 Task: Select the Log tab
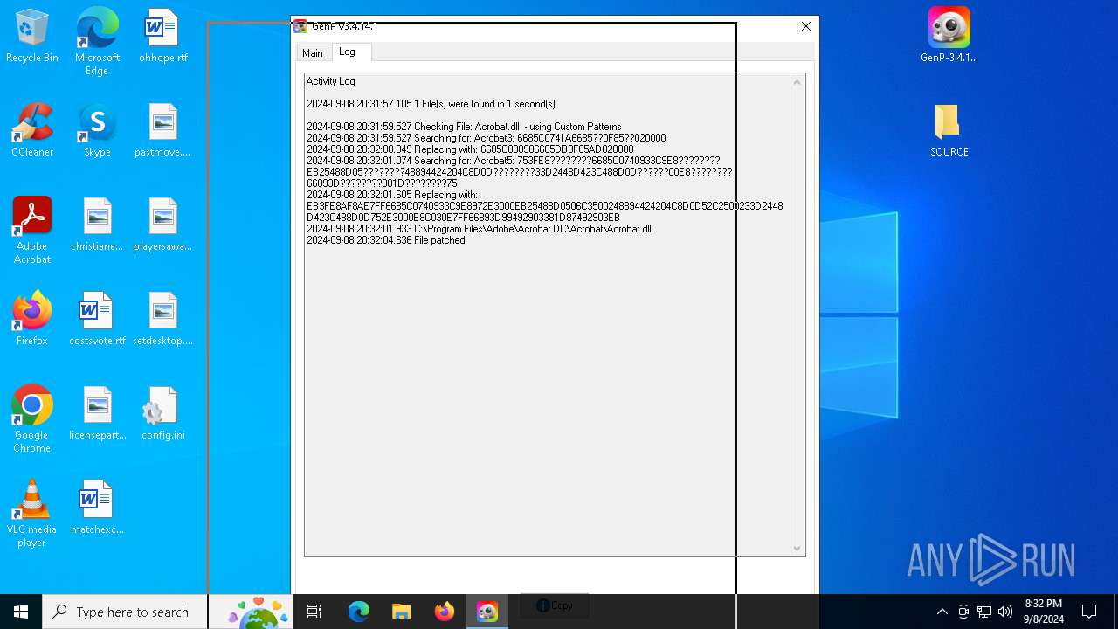pos(348,52)
